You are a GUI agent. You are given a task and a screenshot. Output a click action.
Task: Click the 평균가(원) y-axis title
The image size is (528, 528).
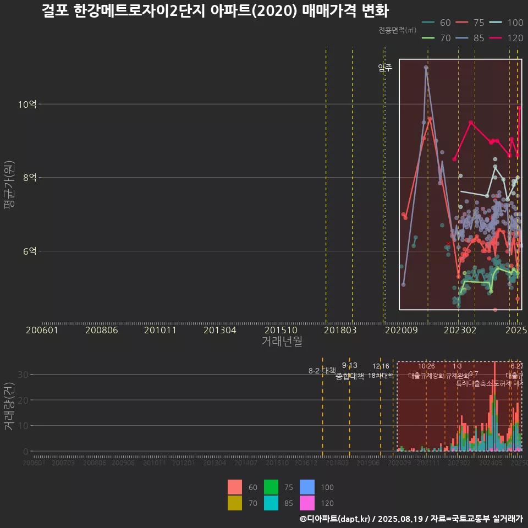pos(9,185)
